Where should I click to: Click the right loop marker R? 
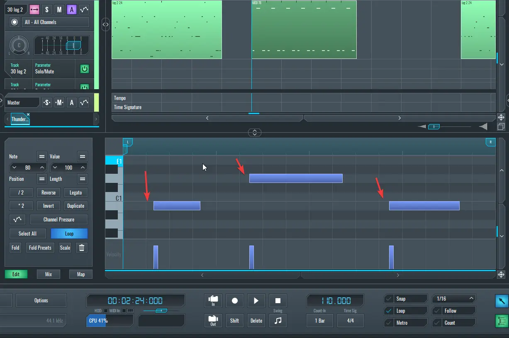coord(491,142)
